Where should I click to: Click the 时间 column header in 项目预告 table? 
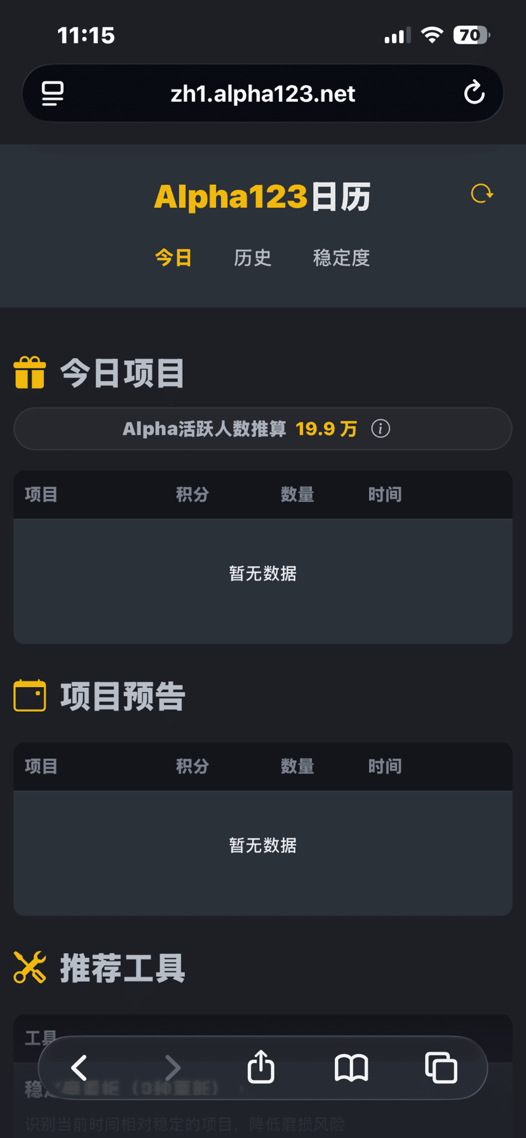click(385, 766)
